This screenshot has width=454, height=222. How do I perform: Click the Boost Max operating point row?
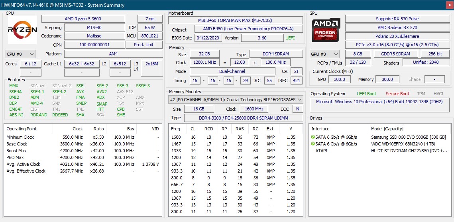point(83,151)
